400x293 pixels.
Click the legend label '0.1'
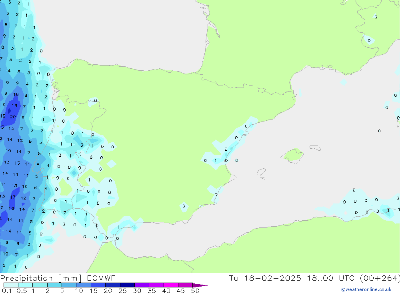pos(7,291)
